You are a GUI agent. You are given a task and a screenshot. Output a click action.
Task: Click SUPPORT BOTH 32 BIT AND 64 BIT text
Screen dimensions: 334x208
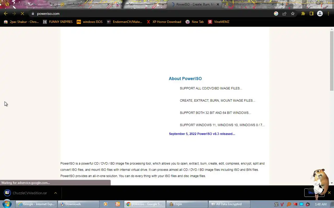point(215,113)
